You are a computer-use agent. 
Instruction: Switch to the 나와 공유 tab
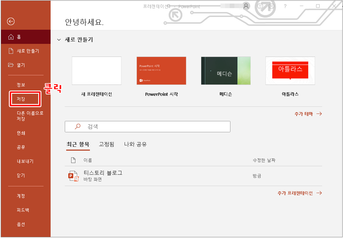136,144
